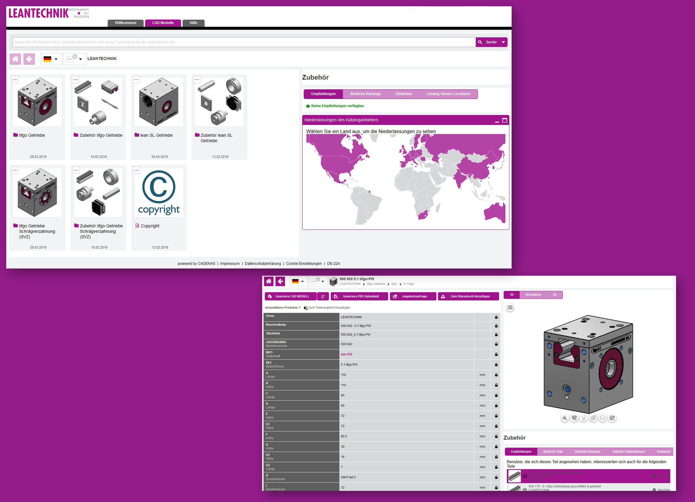Open the Info PDF link
695x502 pixels.
click(x=346, y=354)
